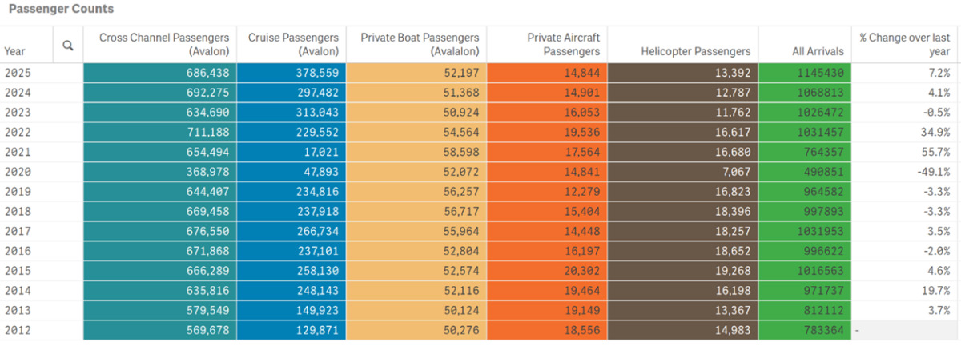Sort by Helicopter Passengers column
Viewport: 961px width, 346px height.
[696, 51]
